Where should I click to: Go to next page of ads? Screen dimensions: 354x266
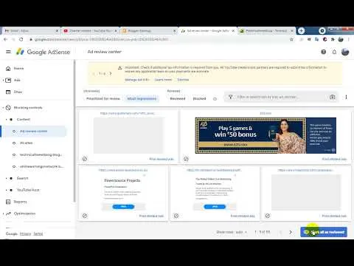click(x=291, y=232)
